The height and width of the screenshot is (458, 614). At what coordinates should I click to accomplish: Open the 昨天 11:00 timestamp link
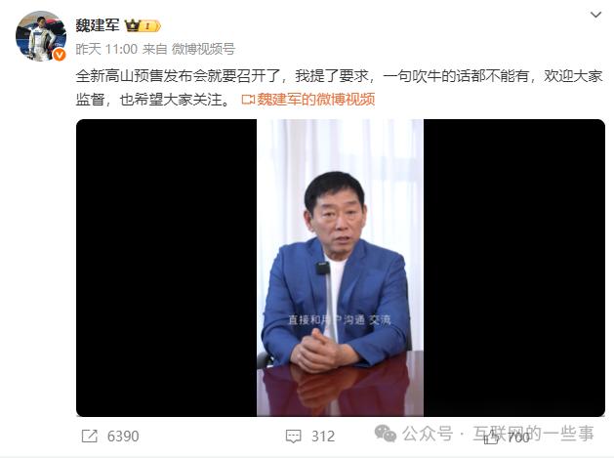(106, 50)
